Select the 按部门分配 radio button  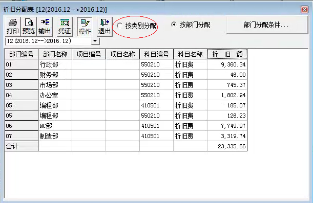(x=174, y=25)
